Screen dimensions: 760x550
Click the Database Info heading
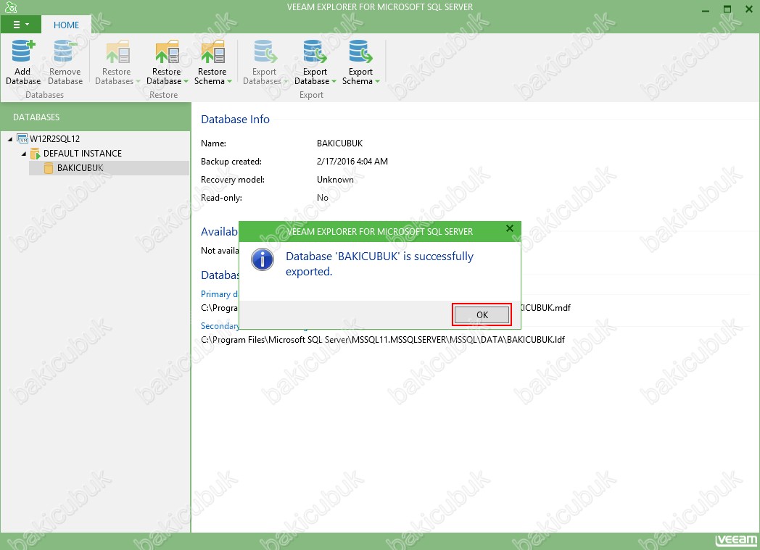tap(235, 119)
